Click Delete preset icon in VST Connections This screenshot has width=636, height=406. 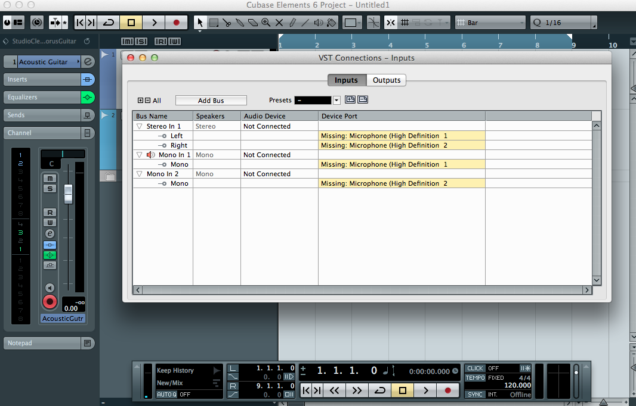tap(363, 99)
